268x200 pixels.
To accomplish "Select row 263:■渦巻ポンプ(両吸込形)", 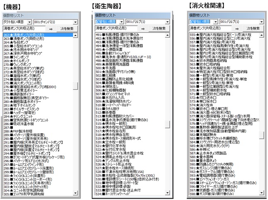I will (x=38, y=39).
